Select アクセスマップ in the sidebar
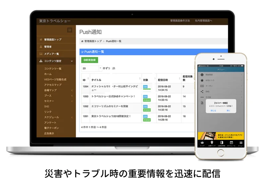The image size is (265, 181). tap(53, 85)
